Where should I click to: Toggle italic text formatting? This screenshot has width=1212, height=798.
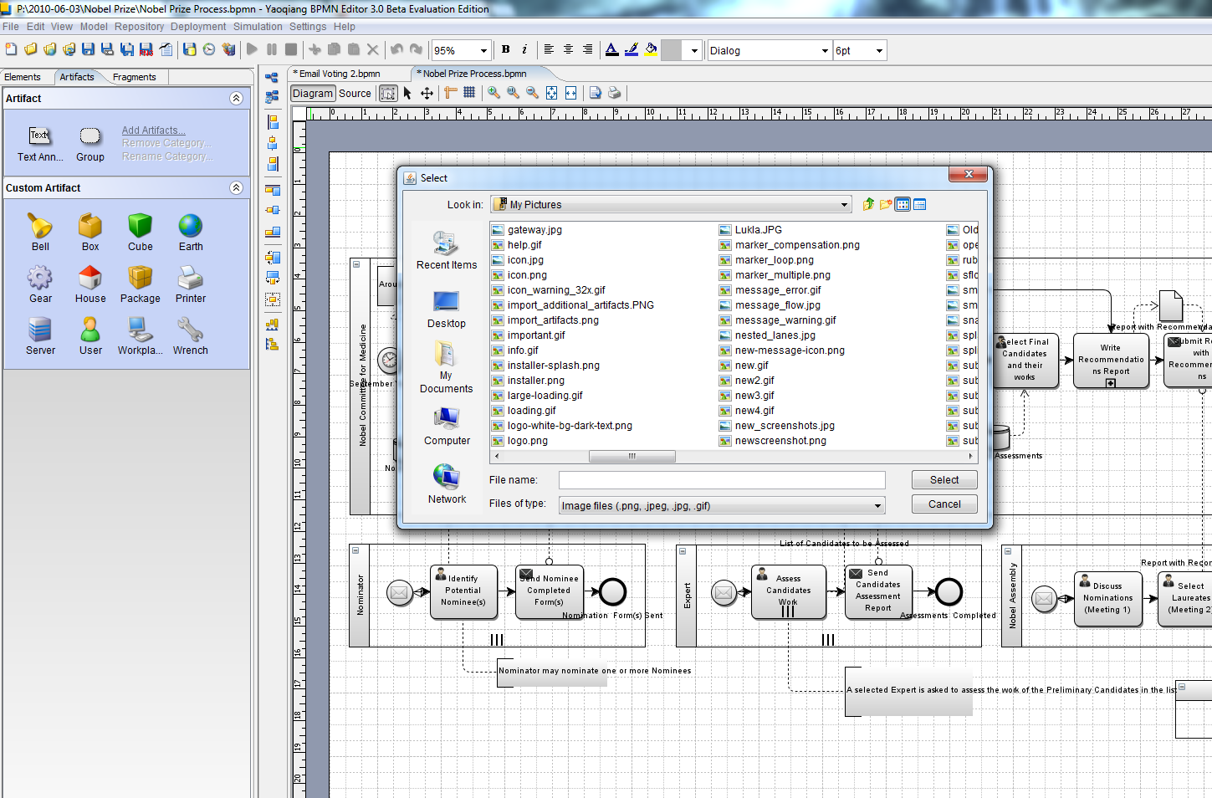coord(524,50)
